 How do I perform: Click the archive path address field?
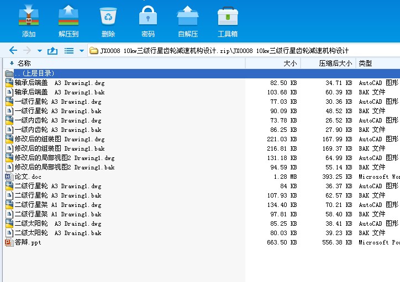tap(244, 50)
